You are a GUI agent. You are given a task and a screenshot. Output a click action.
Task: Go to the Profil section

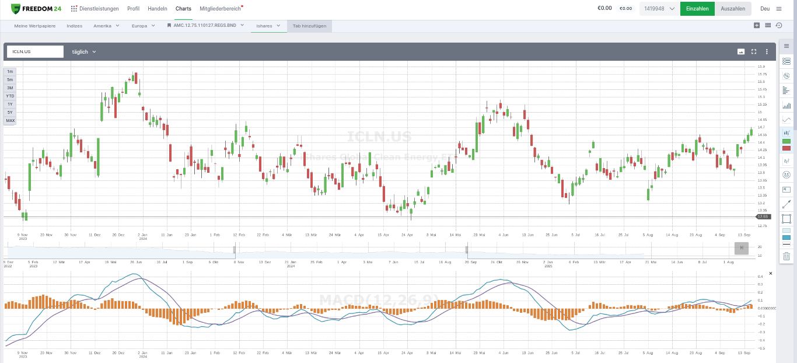(x=133, y=9)
